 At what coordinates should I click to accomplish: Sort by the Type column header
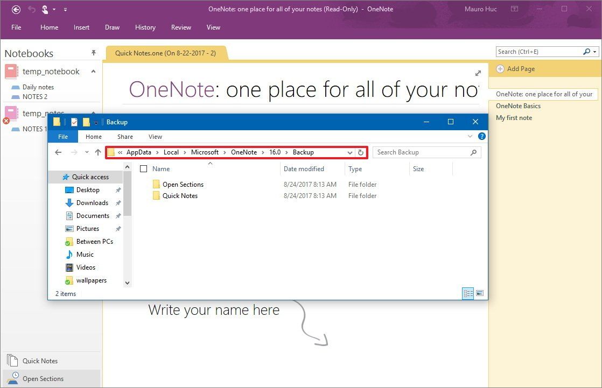355,169
